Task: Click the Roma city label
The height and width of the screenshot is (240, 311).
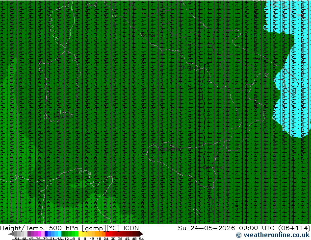Action: click(x=148, y=35)
